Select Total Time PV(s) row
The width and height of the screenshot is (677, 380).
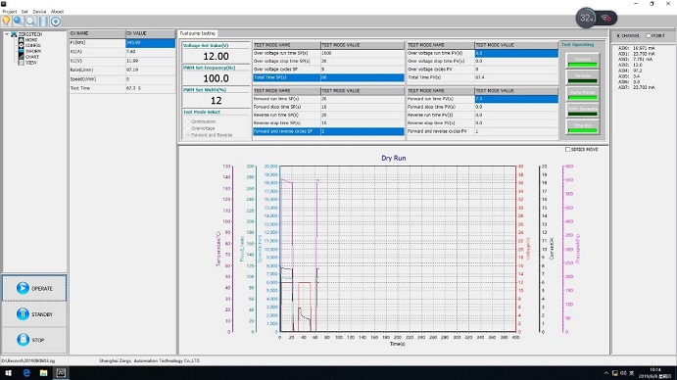(483, 77)
